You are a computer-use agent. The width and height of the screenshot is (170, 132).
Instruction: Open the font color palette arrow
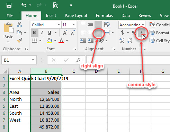point(67,41)
